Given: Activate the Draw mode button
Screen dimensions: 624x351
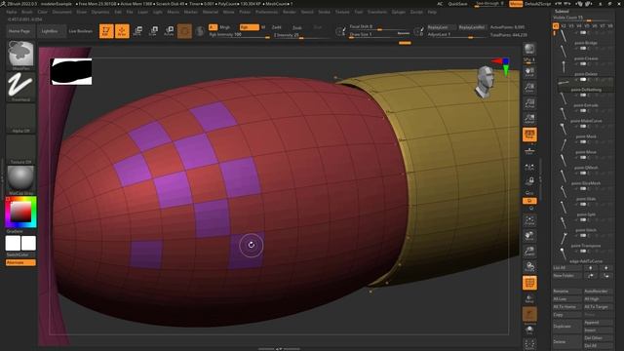Looking at the screenshot, I should [x=122, y=31].
